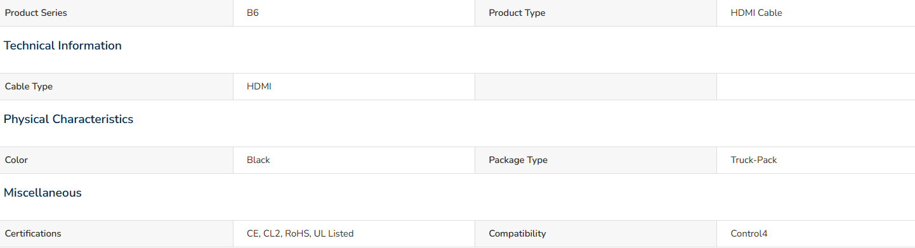Image resolution: width=915 pixels, height=248 pixels.
Task: Select the Control4 compatibility value
Action: (x=749, y=233)
